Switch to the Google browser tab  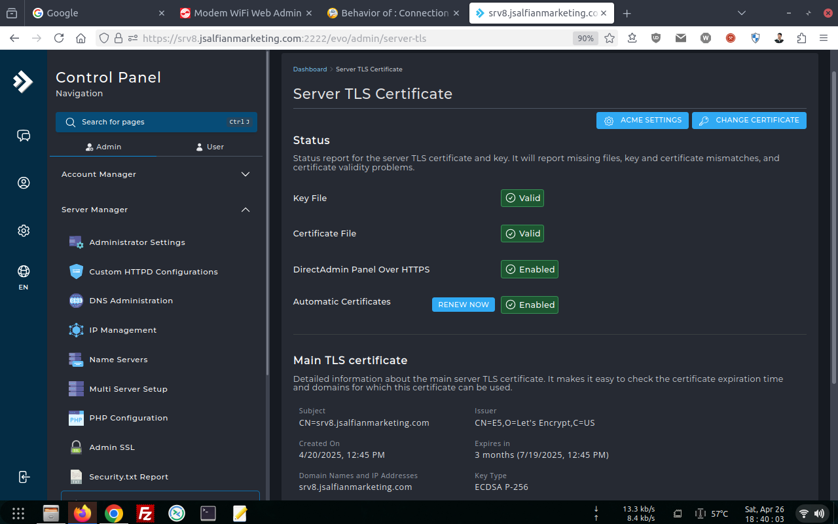point(100,12)
